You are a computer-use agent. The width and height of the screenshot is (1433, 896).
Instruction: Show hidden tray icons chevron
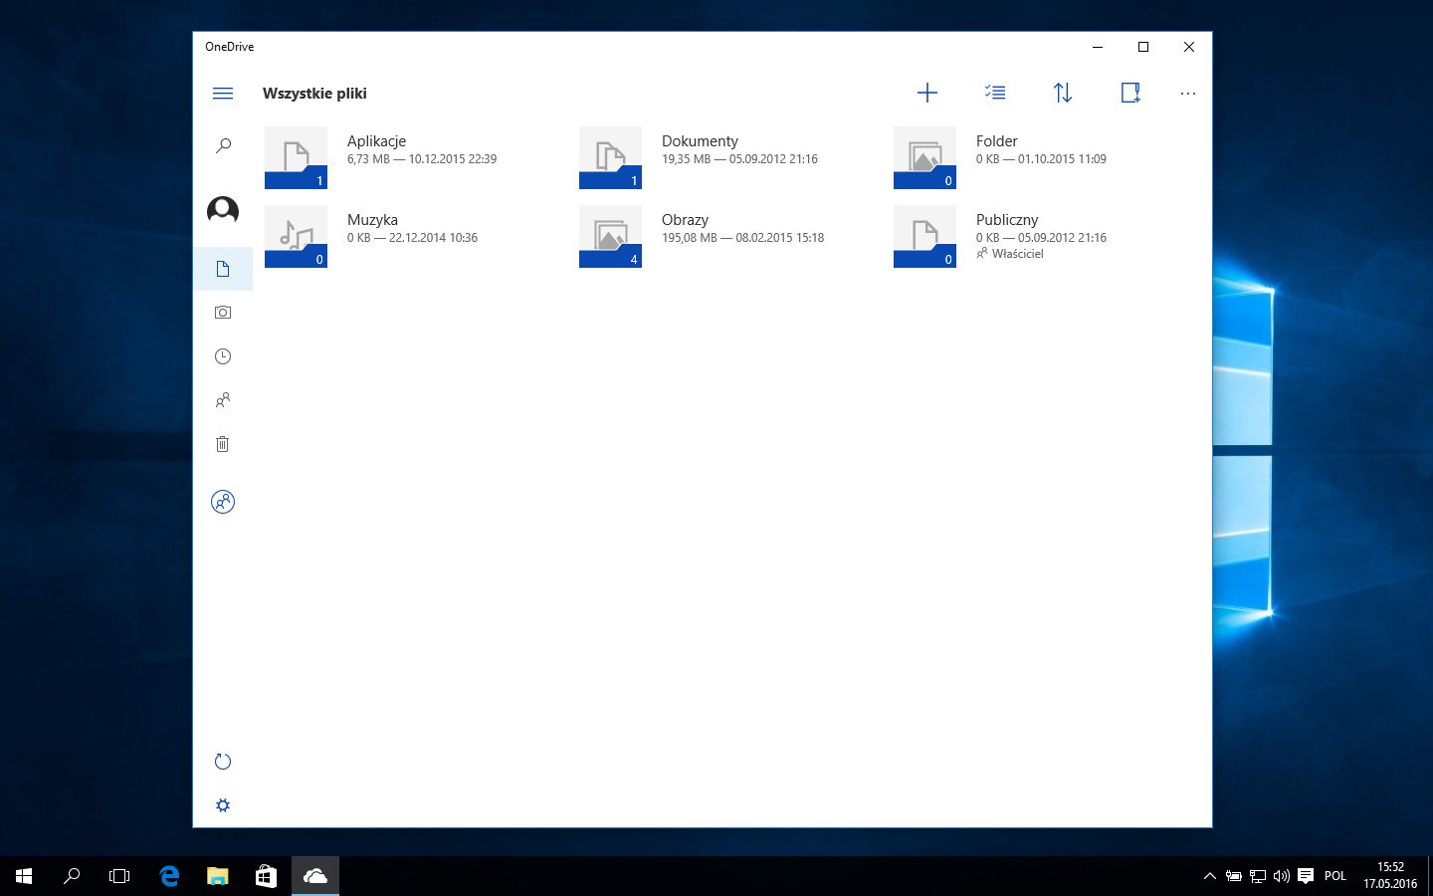1210,876
